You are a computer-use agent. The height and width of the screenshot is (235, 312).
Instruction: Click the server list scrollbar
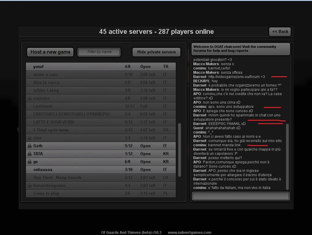[x=179, y=150]
